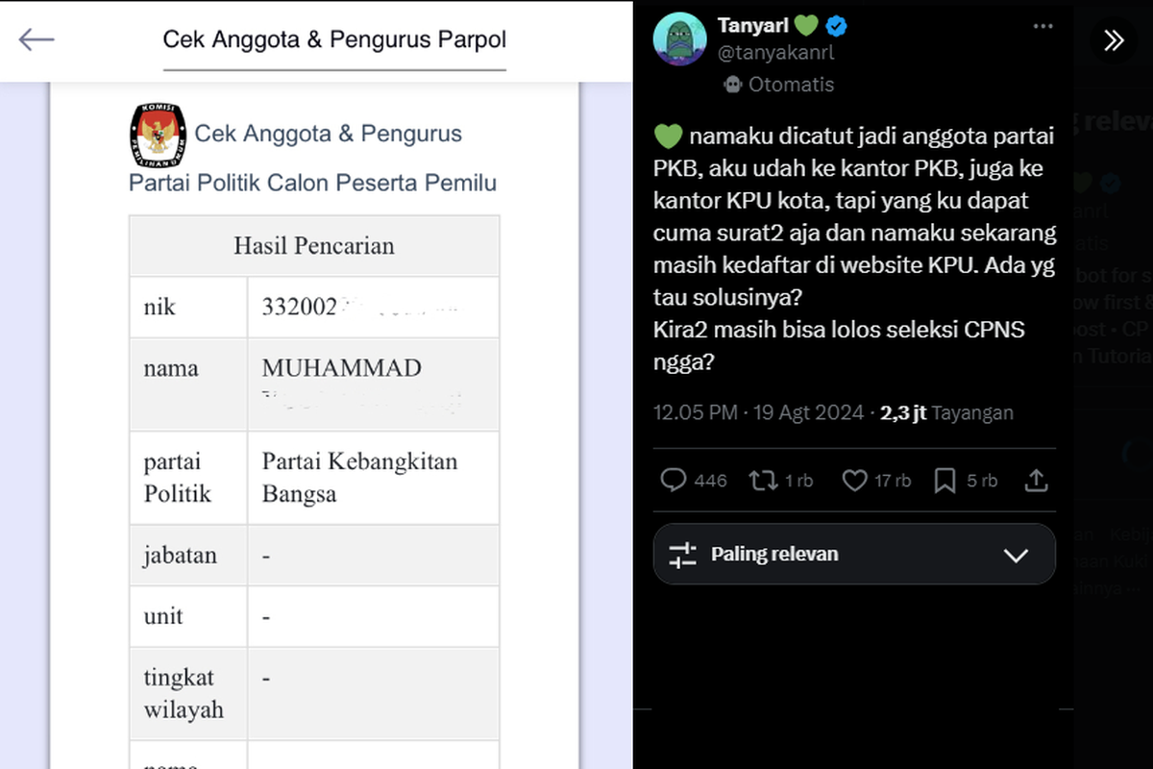Click the share icon on the tweet
Viewport: 1153px width, 769px height.
pos(1036,480)
